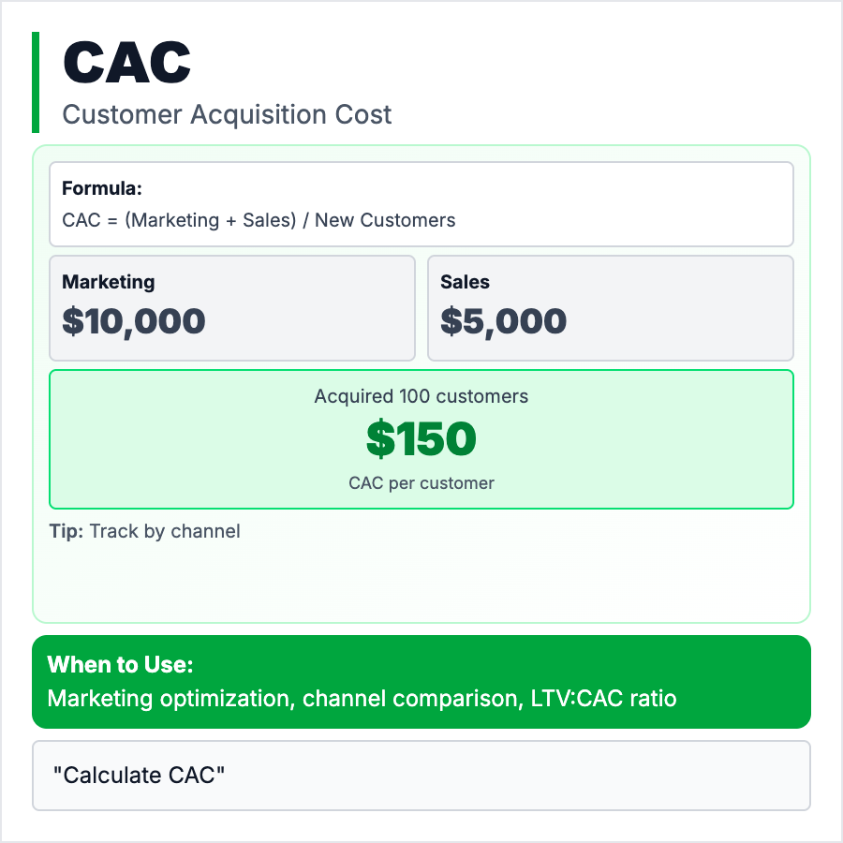Click the Acquired 100 customers text
The width and height of the screenshot is (843, 843).
(421, 396)
